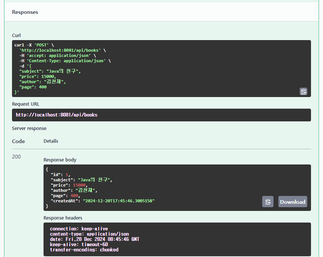This screenshot has height=257, width=323.
Task: Click the "subject" line in response body
Action: [x=81, y=180]
